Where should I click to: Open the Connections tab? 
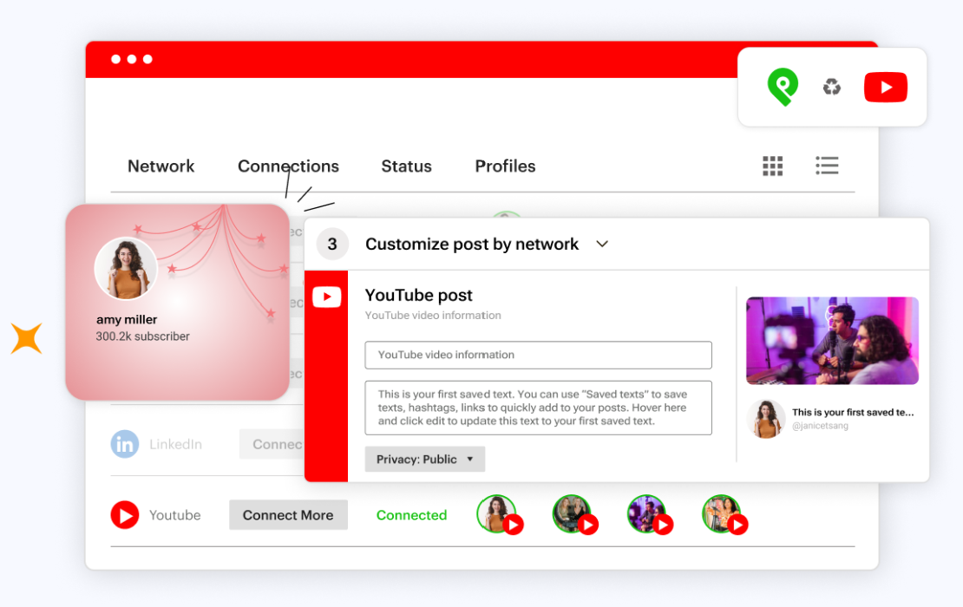(x=288, y=166)
